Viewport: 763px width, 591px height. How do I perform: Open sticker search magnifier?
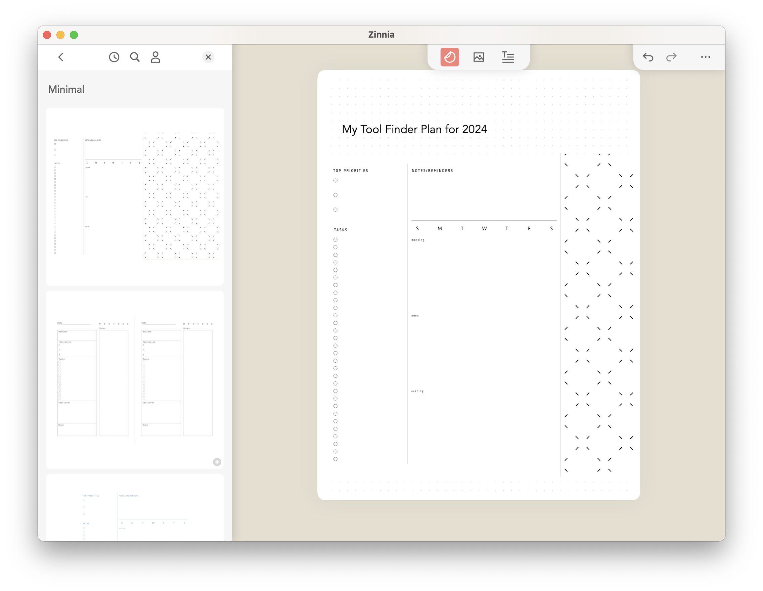tap(135, 57)
